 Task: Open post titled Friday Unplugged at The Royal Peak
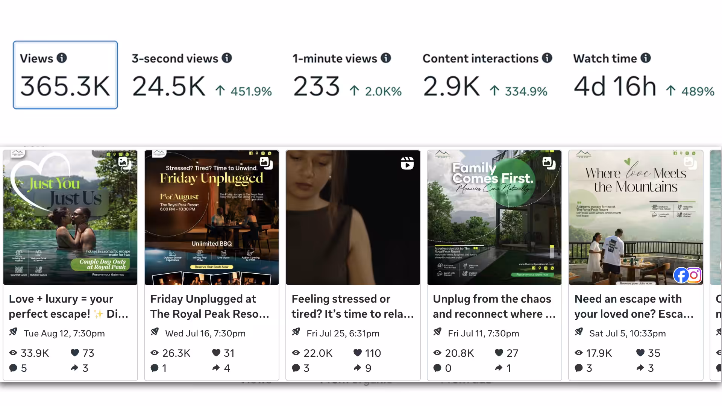[x=210, y=306]
